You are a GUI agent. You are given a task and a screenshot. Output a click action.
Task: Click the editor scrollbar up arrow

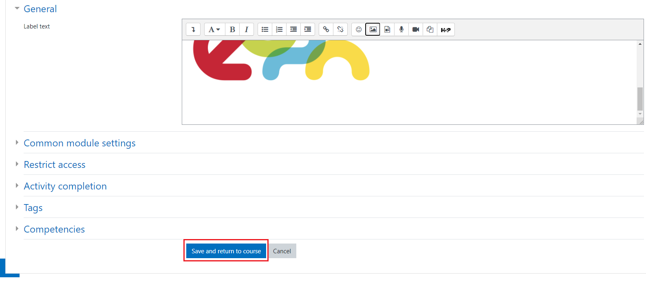[640, 44]
